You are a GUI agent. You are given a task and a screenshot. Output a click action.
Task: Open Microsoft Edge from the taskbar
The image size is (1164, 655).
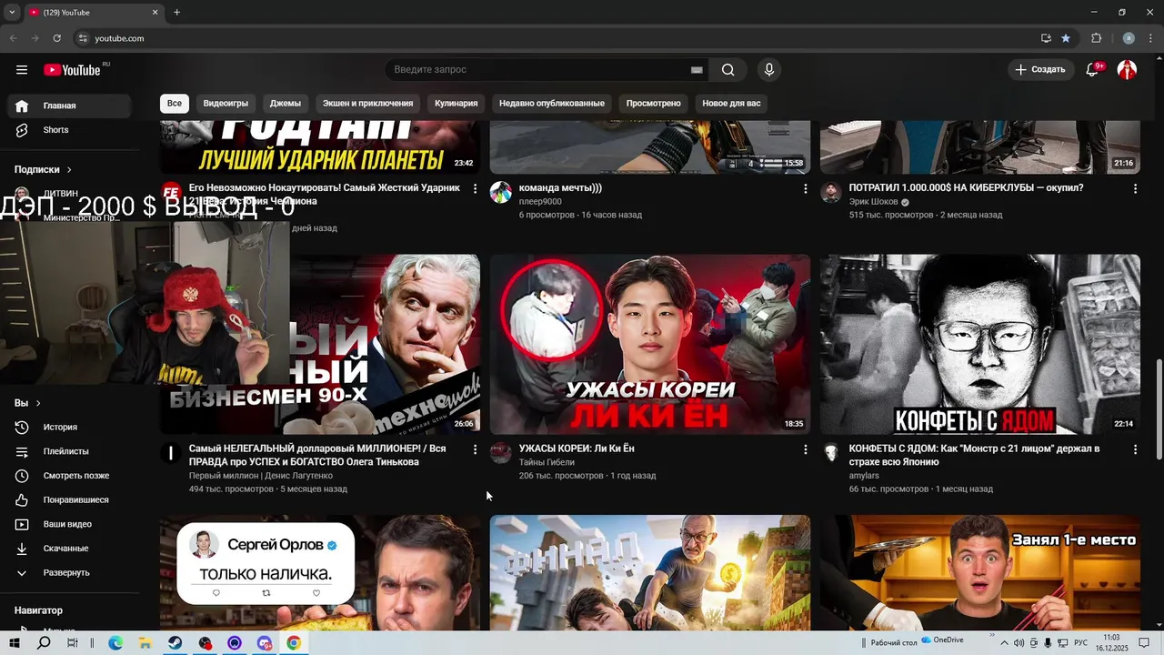(115, 643)
